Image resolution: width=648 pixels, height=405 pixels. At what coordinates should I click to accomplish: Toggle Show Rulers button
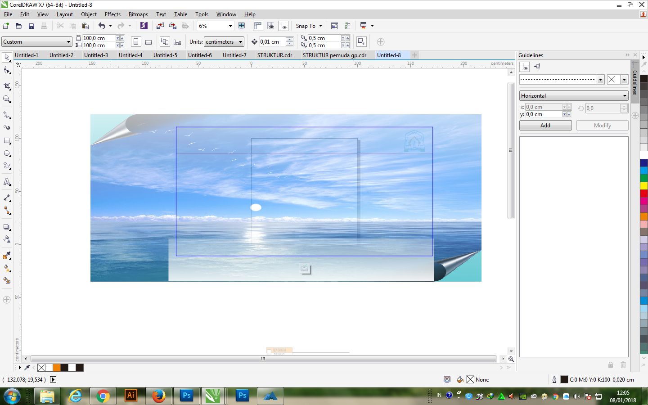258,26
